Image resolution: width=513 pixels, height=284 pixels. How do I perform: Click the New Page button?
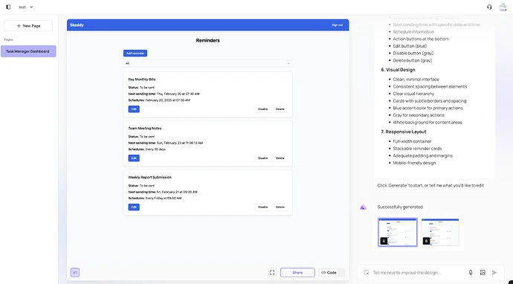(28, 26)
